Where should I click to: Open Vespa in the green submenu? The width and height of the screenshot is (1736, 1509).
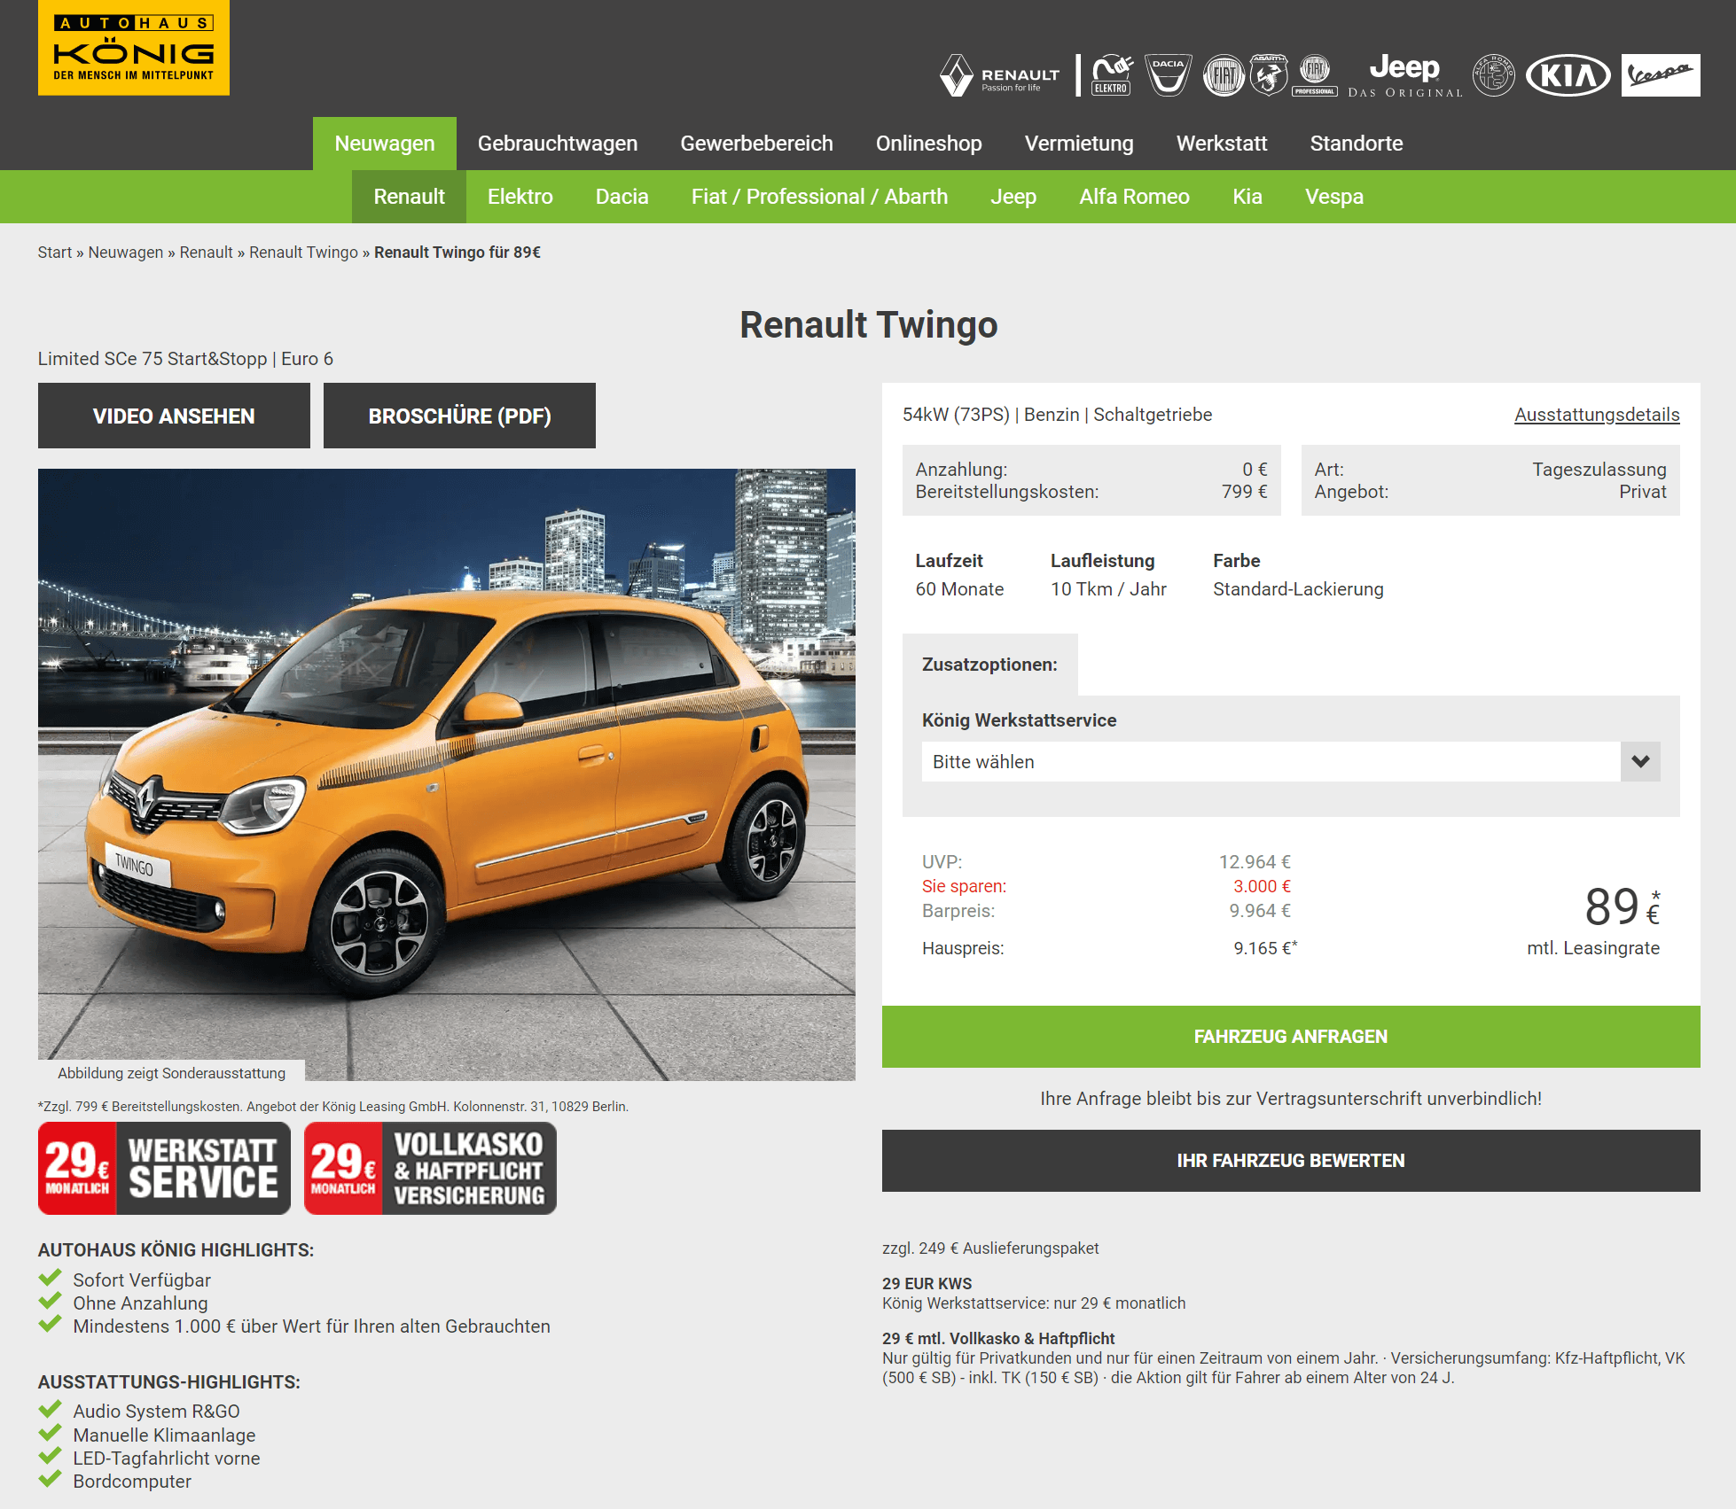(1333, 197)
